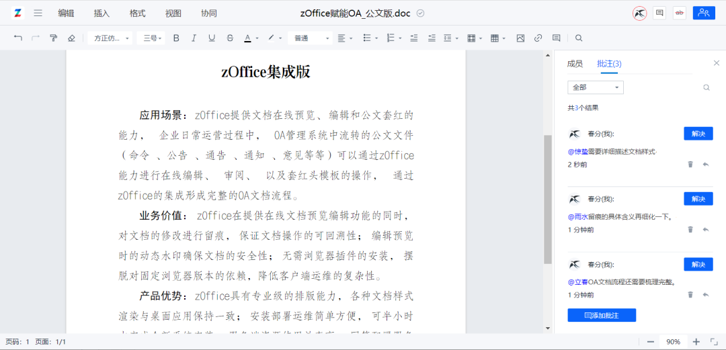The image size is (726, 350).
Task: Toggle strikethrough formatting
Action: tap(230, 38)
